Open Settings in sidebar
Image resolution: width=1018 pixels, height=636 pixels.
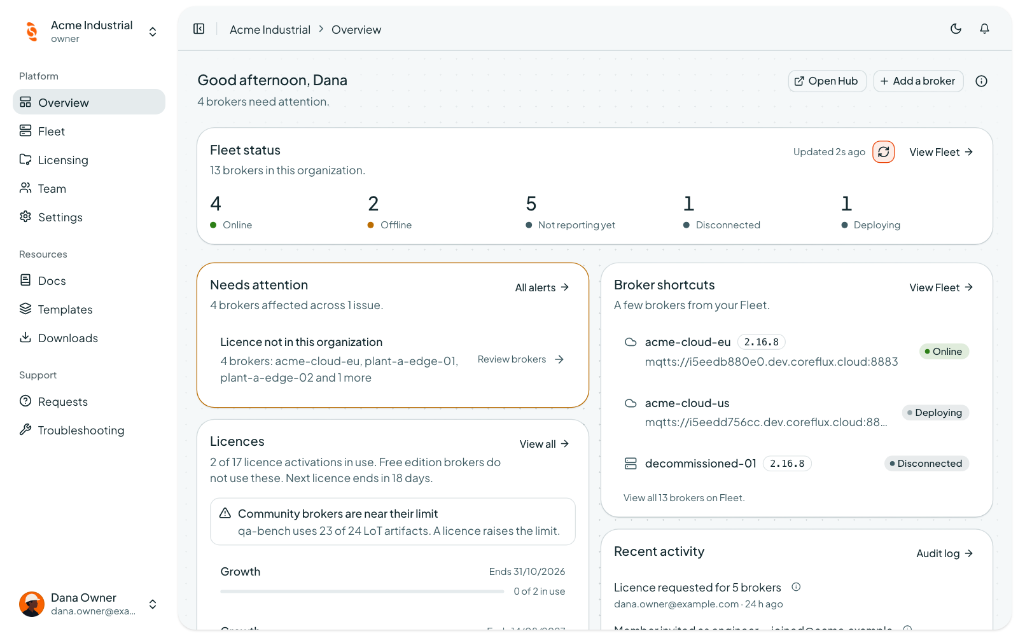(89, 217)
